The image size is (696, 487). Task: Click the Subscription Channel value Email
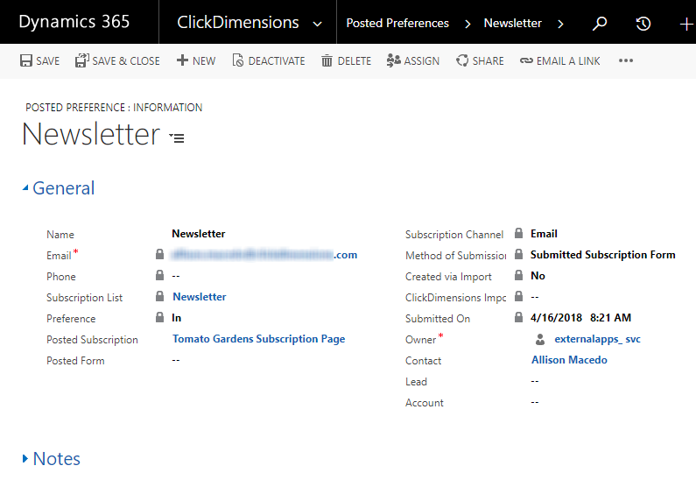[544, 234]
